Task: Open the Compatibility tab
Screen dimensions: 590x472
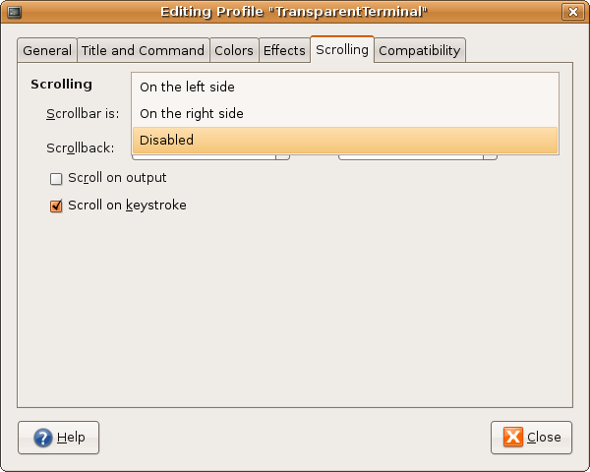Action: point(420,50)
